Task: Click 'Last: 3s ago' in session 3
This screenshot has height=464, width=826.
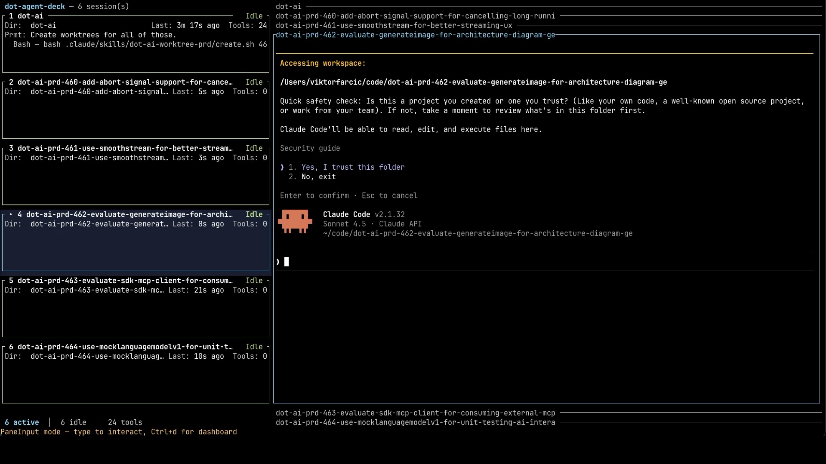Action: click(x=198, y=158)
